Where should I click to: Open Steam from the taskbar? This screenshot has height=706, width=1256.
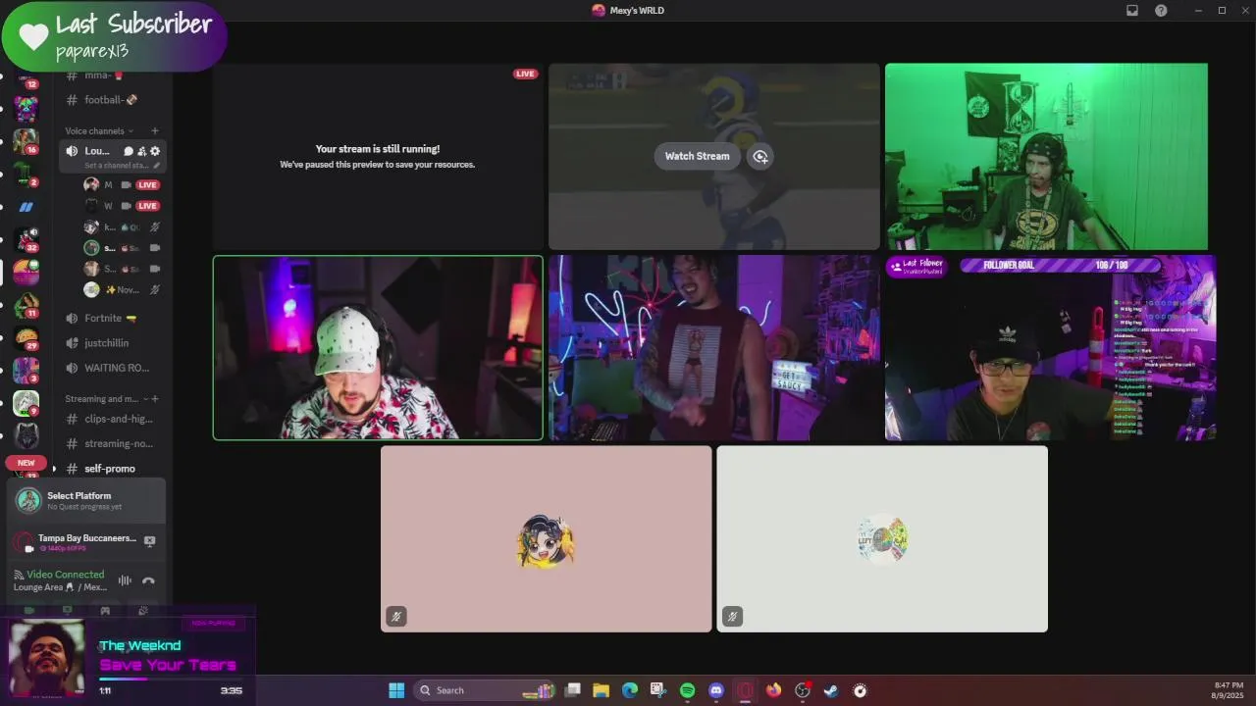(830, 690)
